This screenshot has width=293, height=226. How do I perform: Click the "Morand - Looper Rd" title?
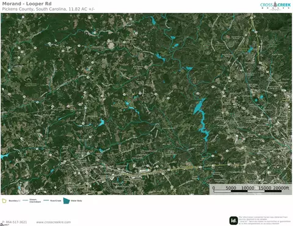click(27, 4)
